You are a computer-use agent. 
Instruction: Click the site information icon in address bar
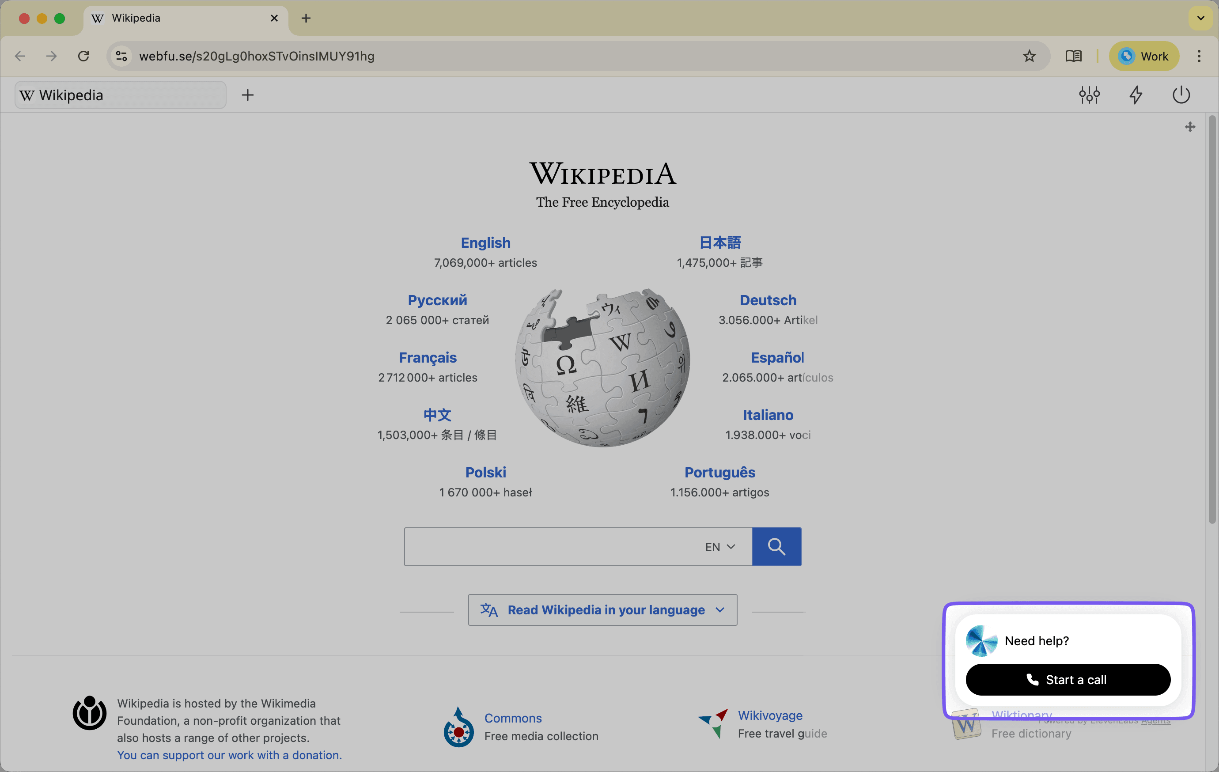tap(121, 56)
